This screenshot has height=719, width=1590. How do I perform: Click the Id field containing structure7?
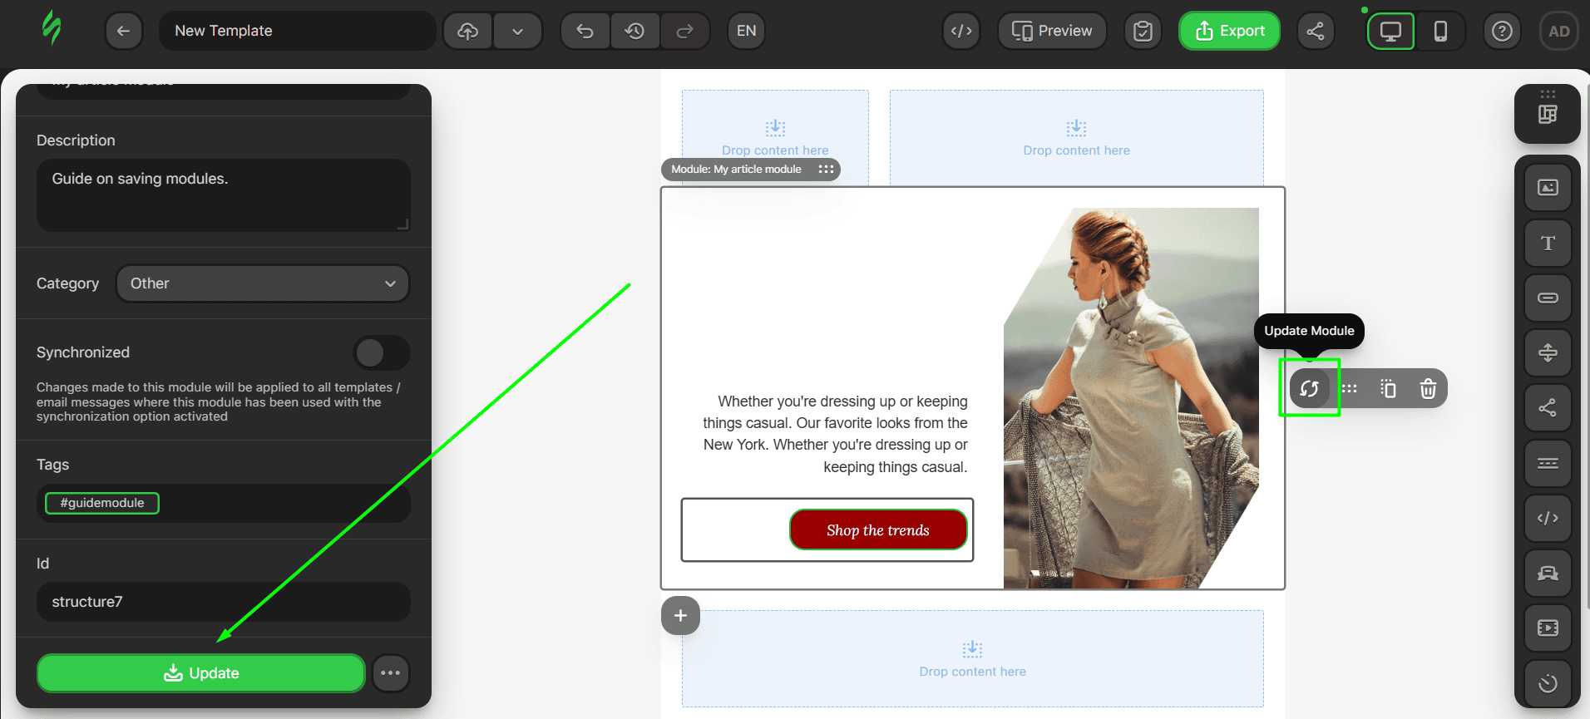tap(223, 602)
